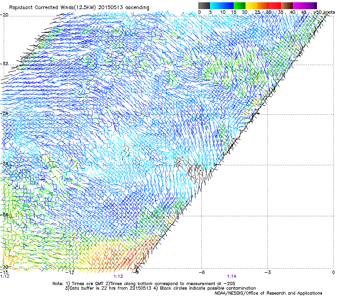Click the purple 1:12 time stamp
337x296 pixels.
click(x=5, y=276)
